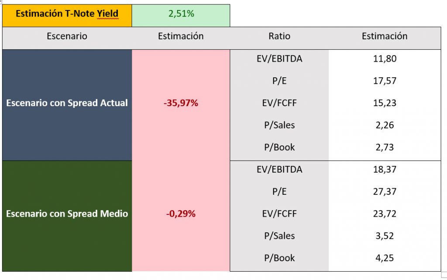Image resolution: width=447 pixels, height=280 pixels.
Task: Click the P/E ratio label in Spread Actual scenario
Action: coord(279,81)
